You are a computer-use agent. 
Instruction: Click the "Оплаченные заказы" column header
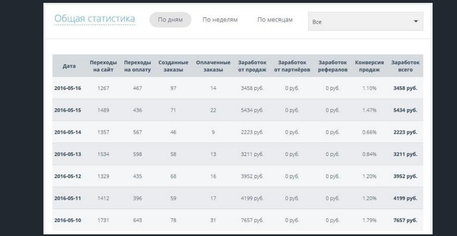[x=213, y=66]
